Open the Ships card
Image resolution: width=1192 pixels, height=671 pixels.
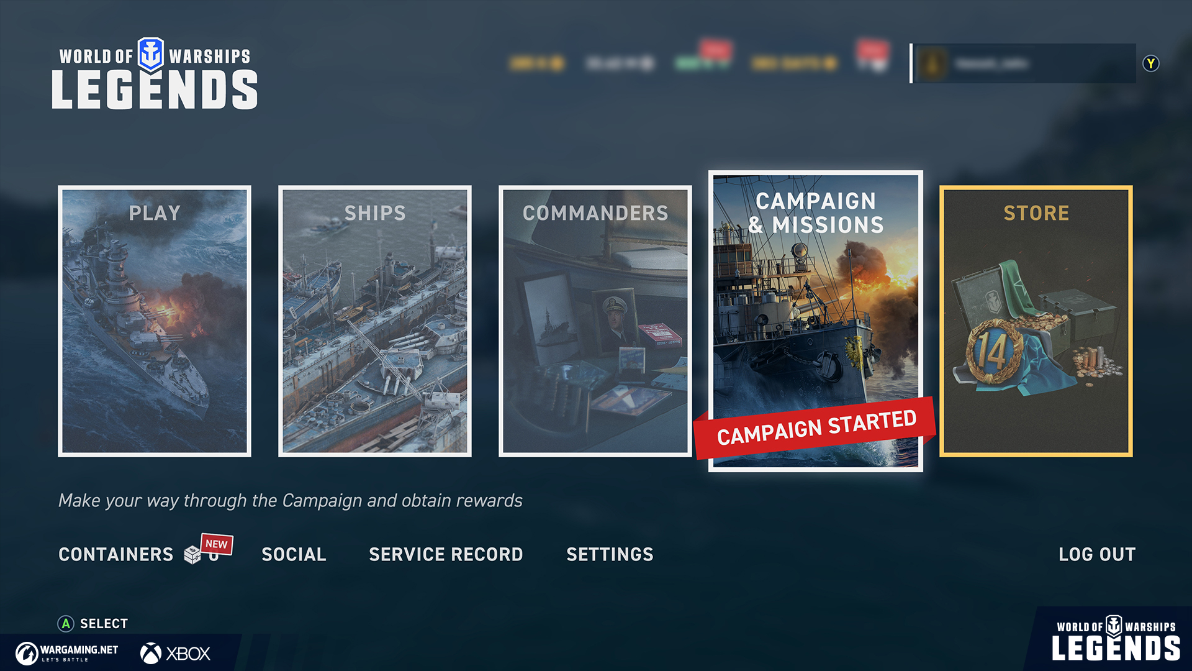pos(375,321)
